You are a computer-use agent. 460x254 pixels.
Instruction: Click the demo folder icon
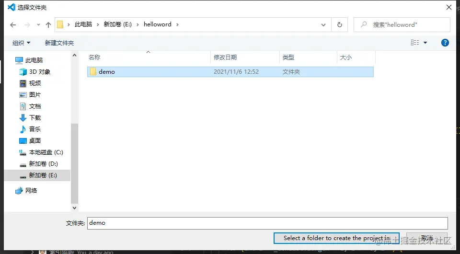93,71
